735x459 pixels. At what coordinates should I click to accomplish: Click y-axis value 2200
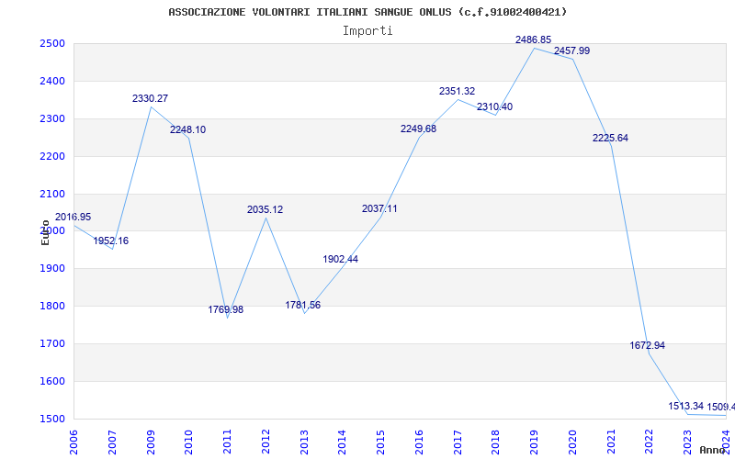(x=52, y=156)
